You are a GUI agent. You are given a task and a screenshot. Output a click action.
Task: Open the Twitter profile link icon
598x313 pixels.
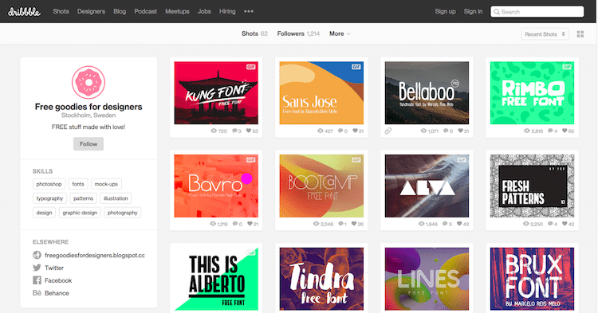(37, 268)
